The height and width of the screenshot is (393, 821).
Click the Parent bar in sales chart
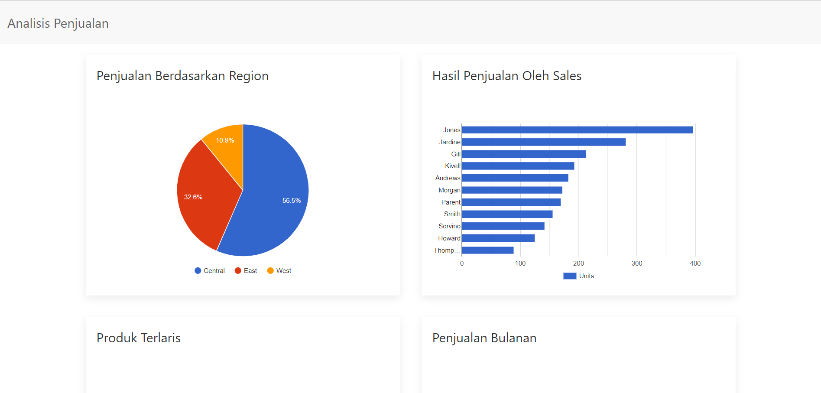tap(511, 202)
